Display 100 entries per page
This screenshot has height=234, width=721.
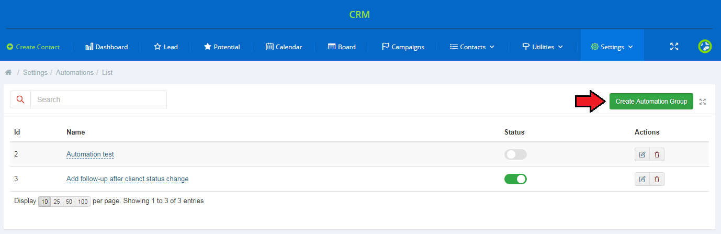(x=83, y=201)
